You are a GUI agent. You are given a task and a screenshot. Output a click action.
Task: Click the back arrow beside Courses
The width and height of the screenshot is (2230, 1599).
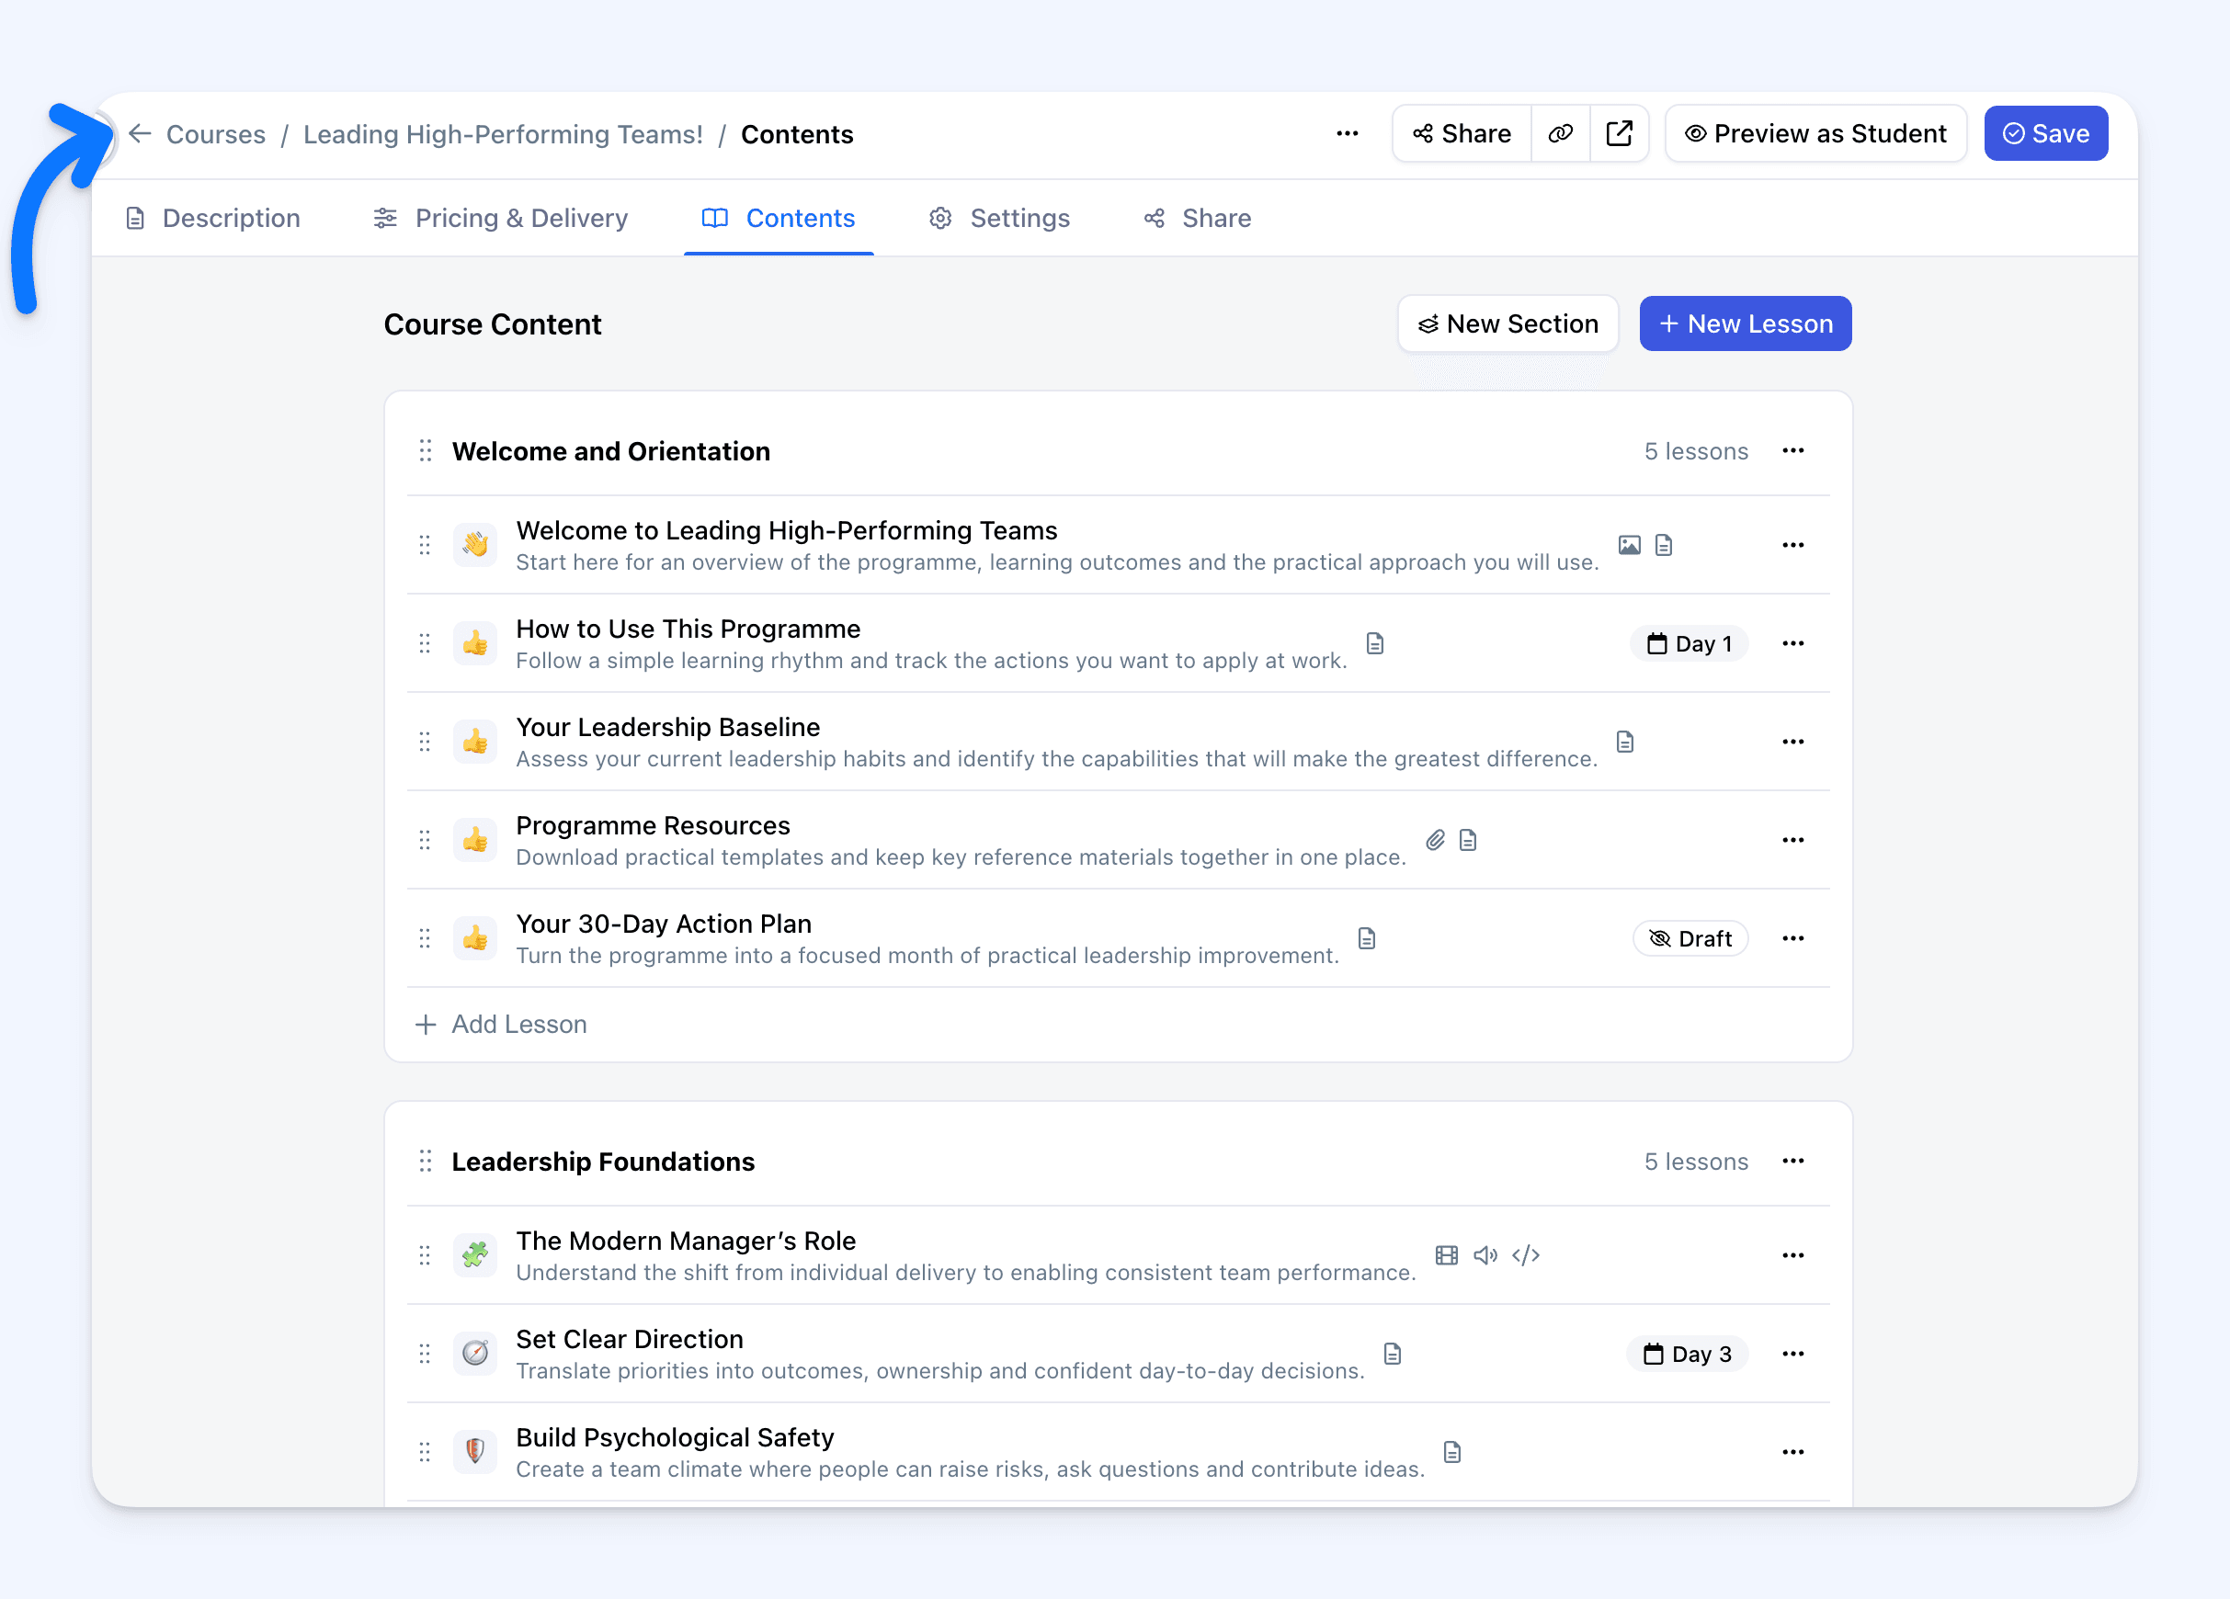pyautogui.click(x=140, y=133)
